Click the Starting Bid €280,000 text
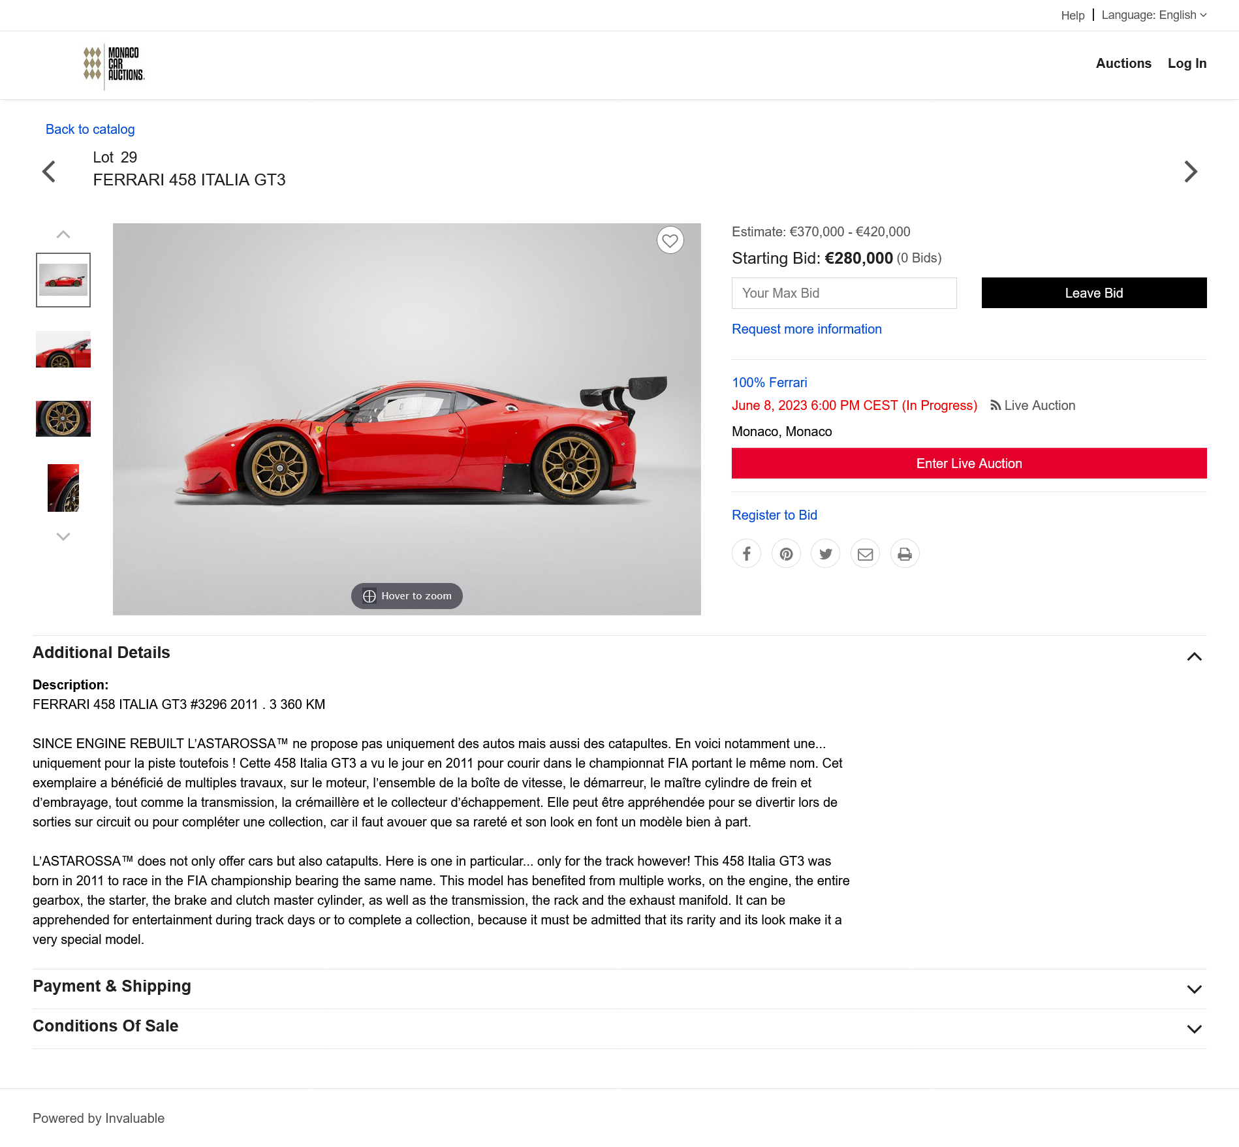 tap(812, 259)
